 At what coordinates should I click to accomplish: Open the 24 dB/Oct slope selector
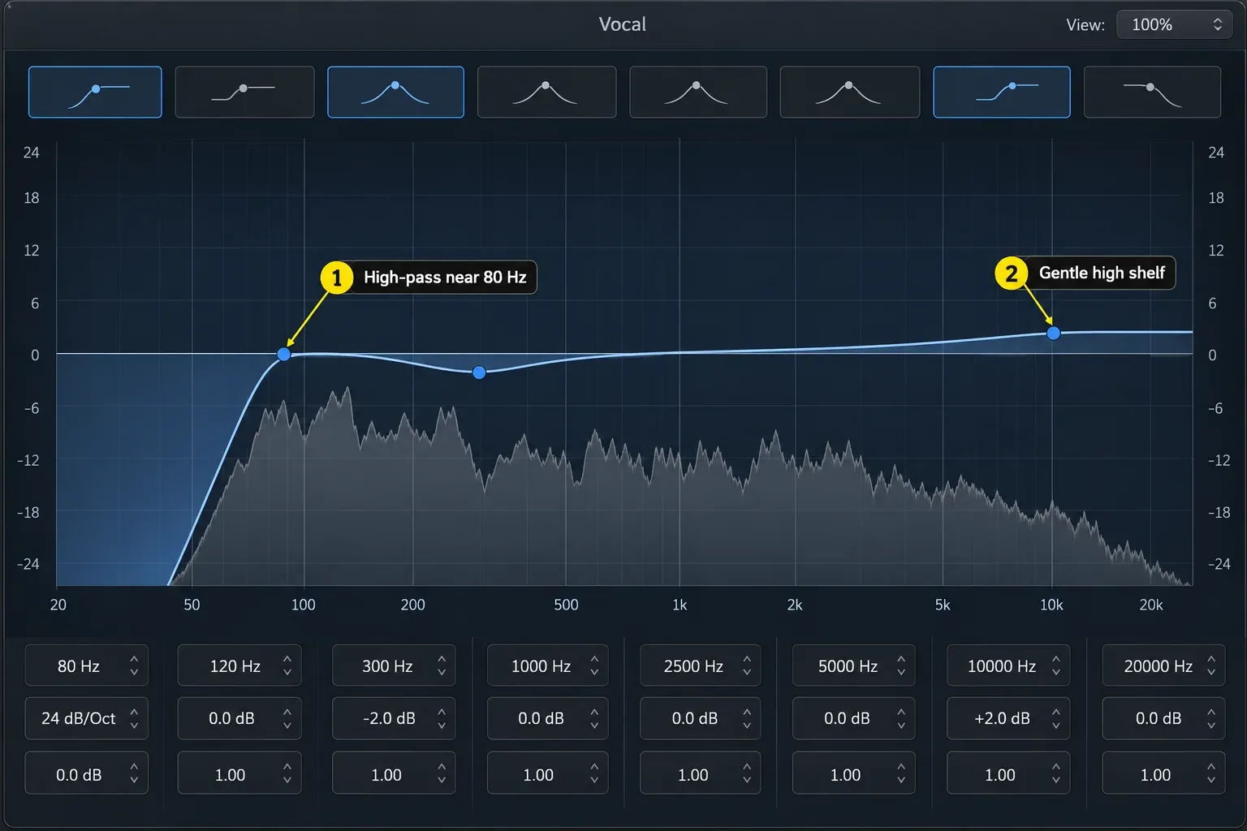coord(86,718)
